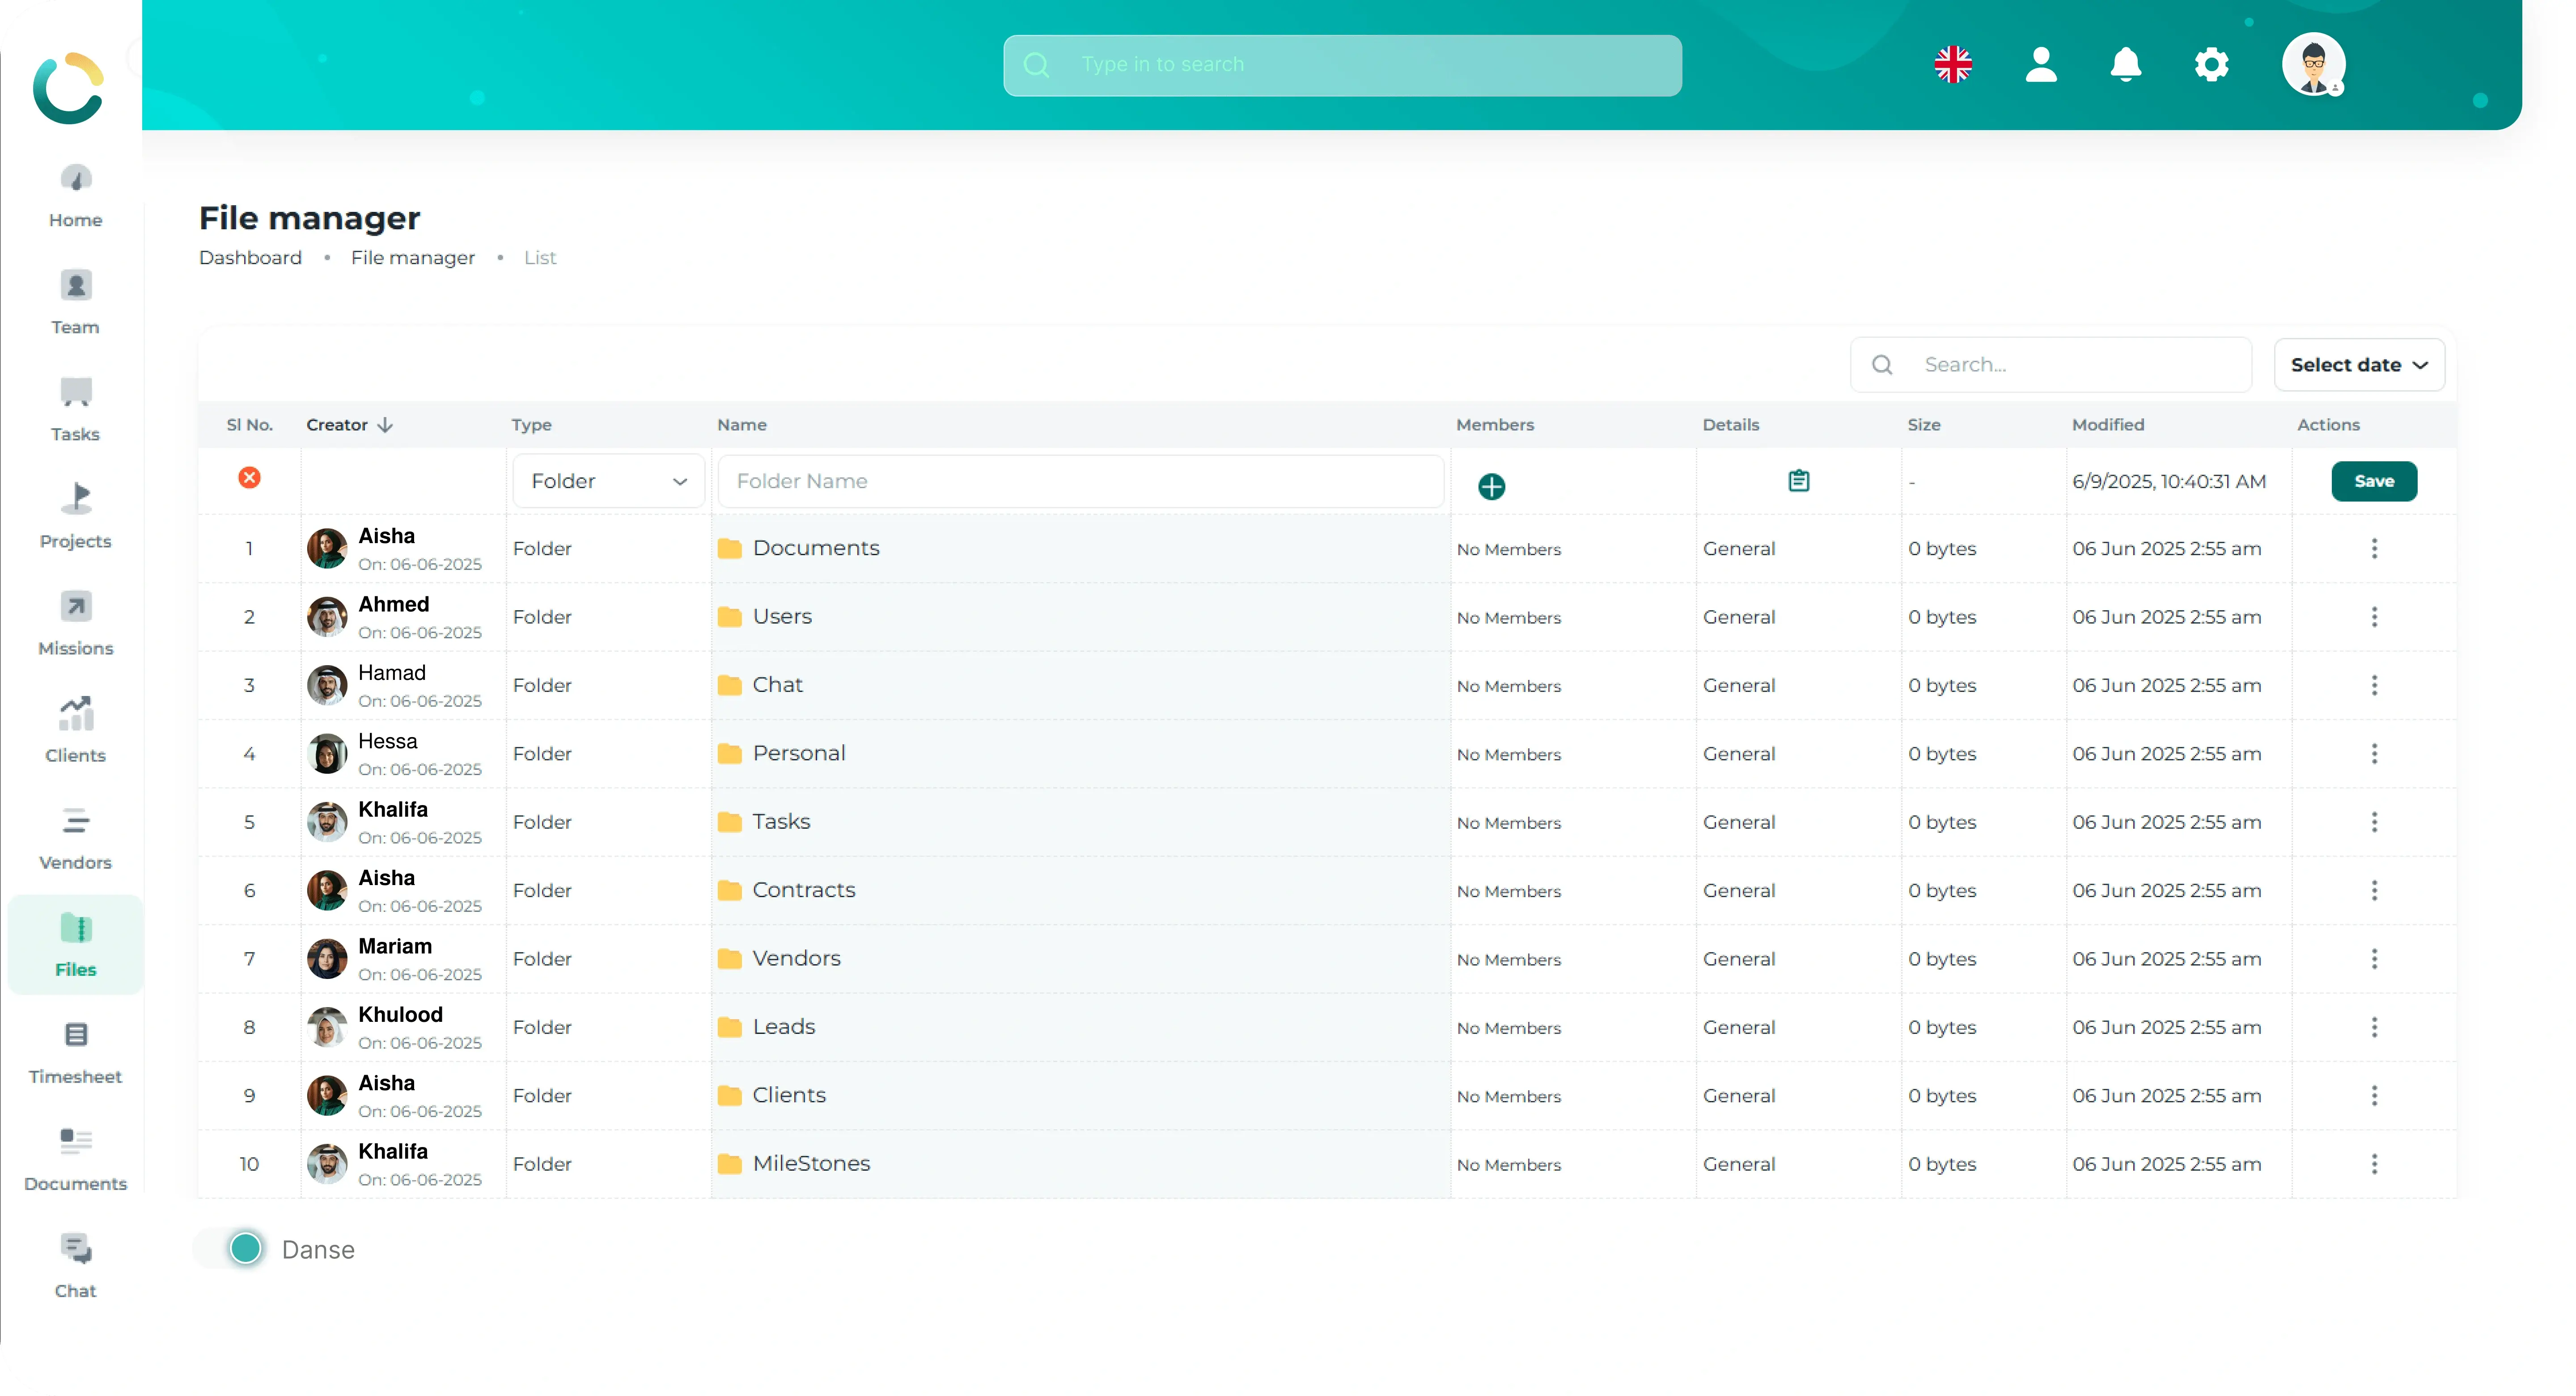This screenshot has width=2576, height=1396.
Task: Open Missions from the sidebar
Action: click(x=75, y=623)
